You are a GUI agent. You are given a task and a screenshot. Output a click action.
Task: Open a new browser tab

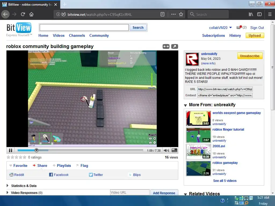(65, 4)
